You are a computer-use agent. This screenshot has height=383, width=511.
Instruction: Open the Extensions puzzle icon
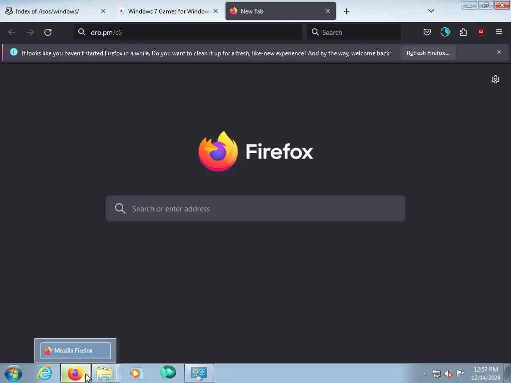click(463, 32)
